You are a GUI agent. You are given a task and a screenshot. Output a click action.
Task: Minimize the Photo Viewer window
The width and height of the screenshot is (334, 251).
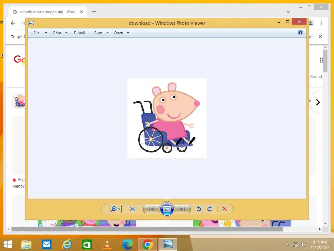coord(279,22)
